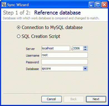Click the port number field showing 3306

(x=78, y=48)
